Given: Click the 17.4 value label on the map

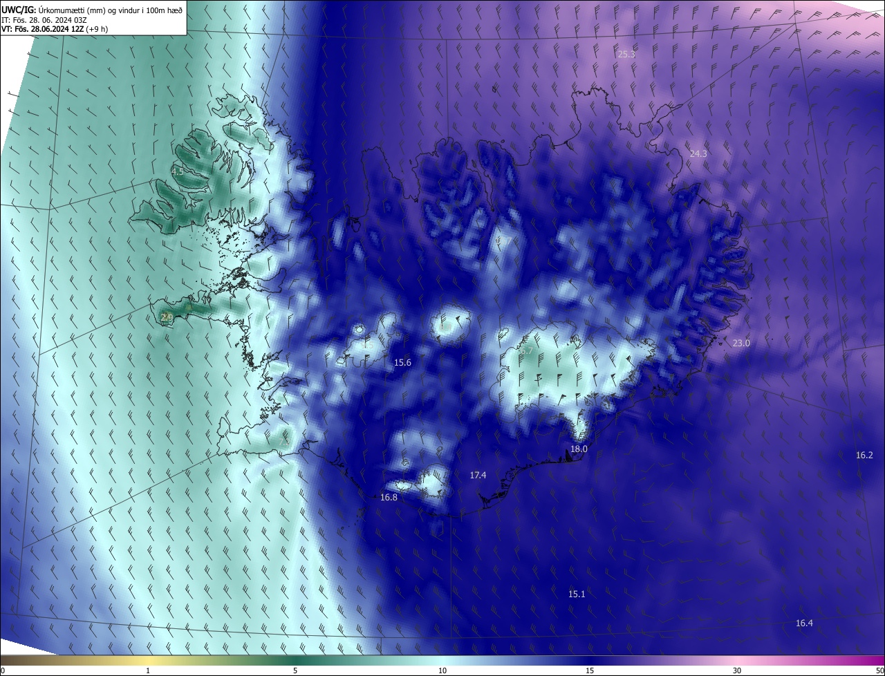Looking at the screenshot, I should (478, 476).
